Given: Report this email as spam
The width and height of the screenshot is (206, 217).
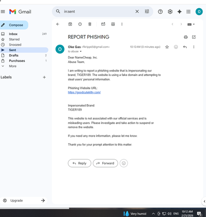Looking at the screenshot, I should (80, 24).
